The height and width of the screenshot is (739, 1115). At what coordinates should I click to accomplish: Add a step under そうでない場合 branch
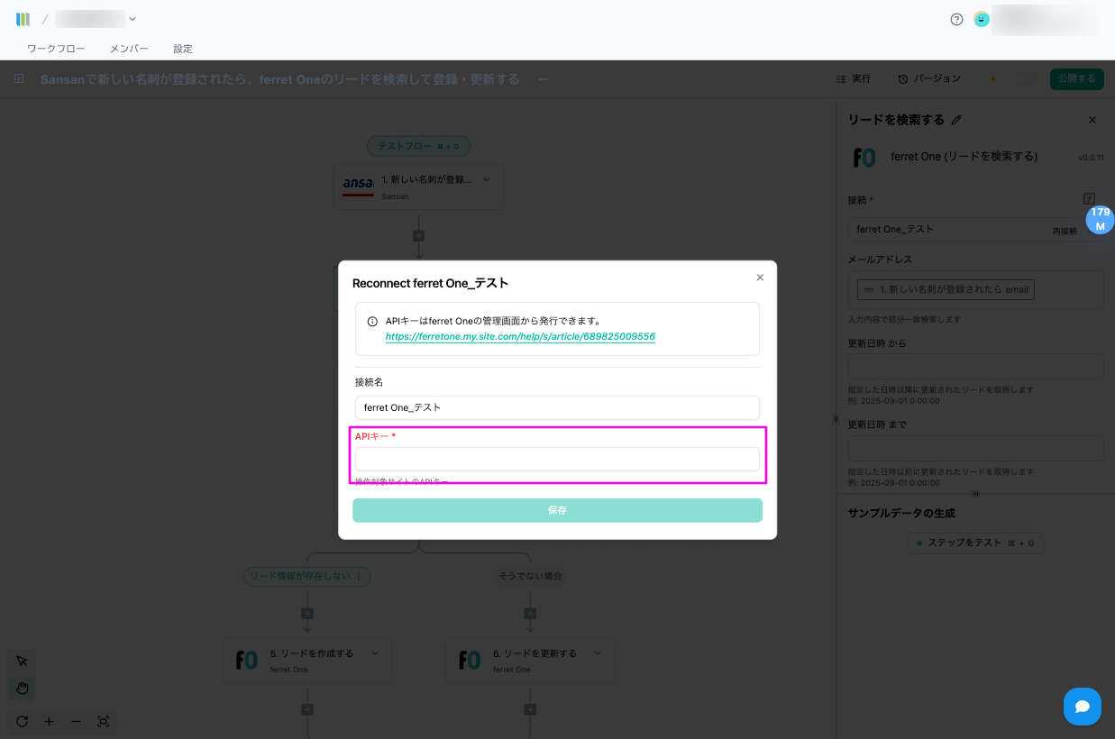coord(530,613)
